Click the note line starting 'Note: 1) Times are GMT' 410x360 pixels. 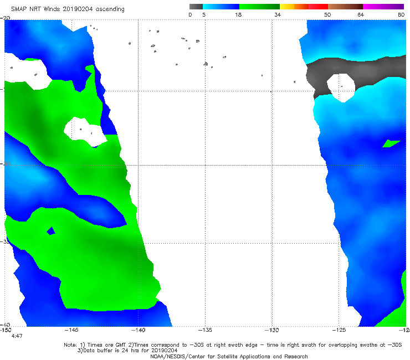point(233,345)
